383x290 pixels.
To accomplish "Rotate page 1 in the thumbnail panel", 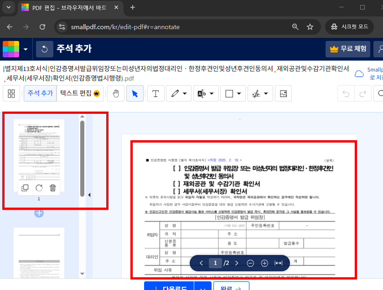I will tap(39, 188).
